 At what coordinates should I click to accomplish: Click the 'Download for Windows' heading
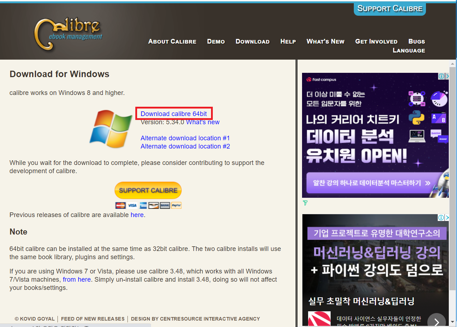pos(59,74)
